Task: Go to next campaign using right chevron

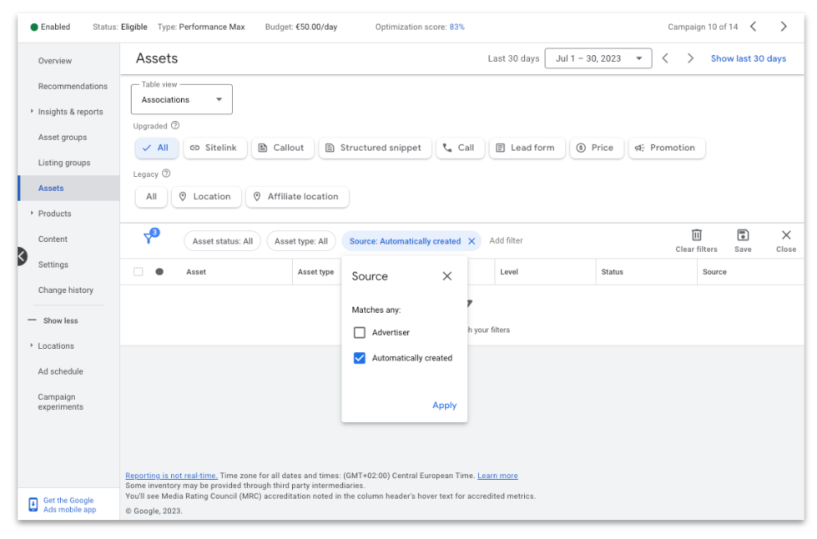Action: (x=783, y=26)
